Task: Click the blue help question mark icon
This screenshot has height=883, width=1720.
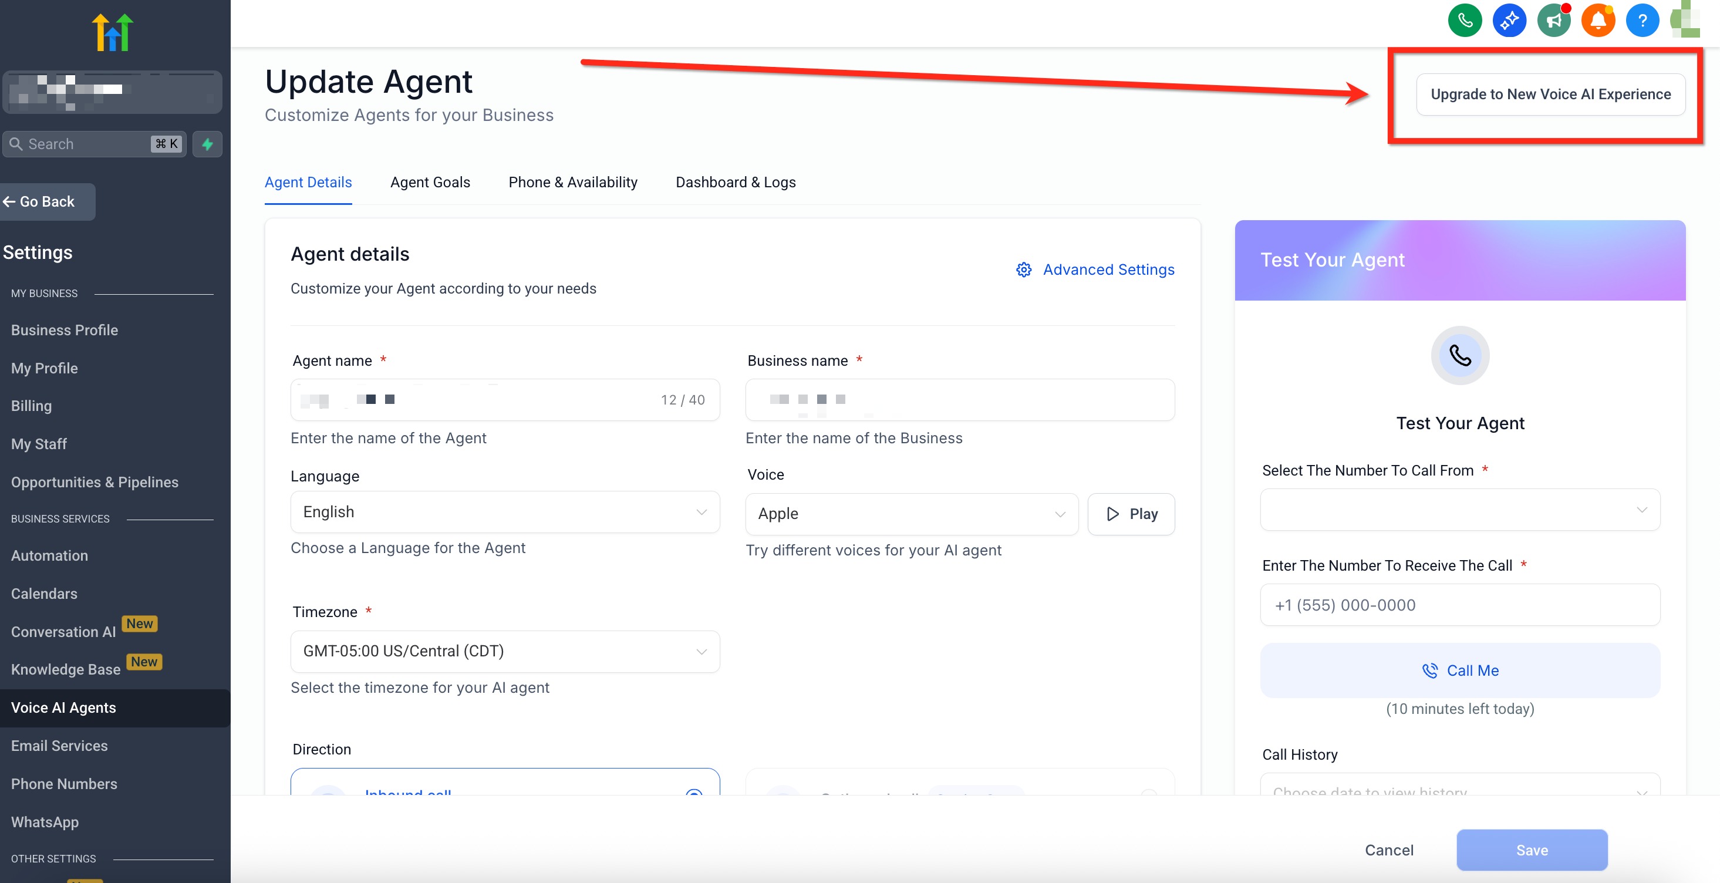Action: (x=1642, y=21)
